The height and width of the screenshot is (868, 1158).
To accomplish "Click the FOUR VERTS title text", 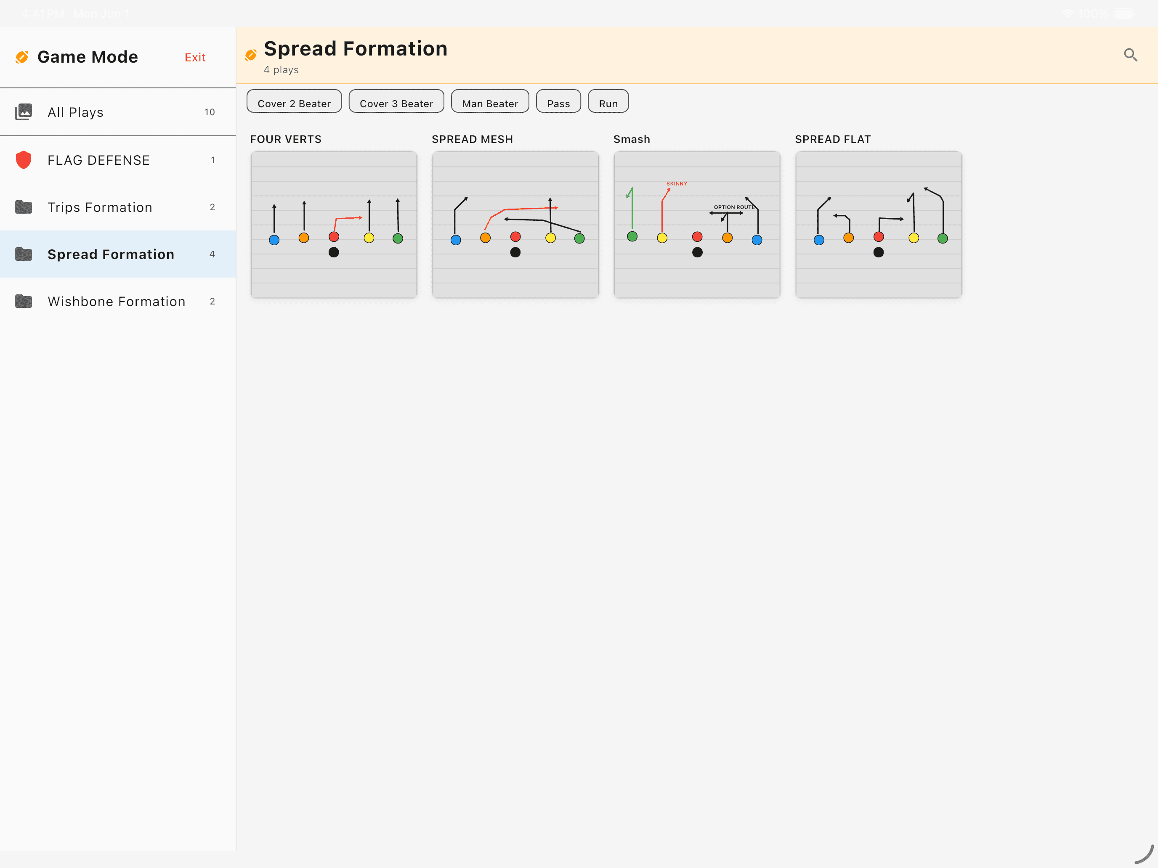I will click(x=286, y=139).
